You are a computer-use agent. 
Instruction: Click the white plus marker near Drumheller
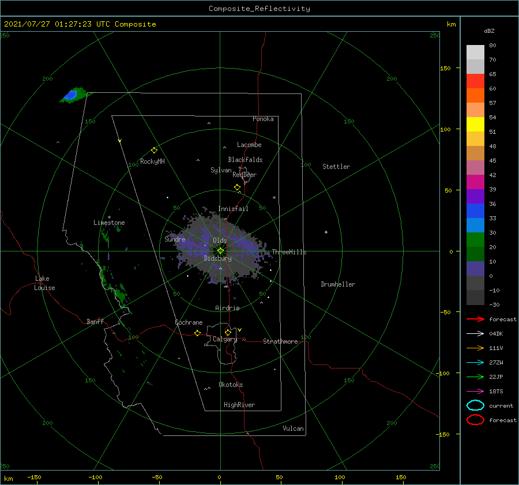(x=326, y=232)
